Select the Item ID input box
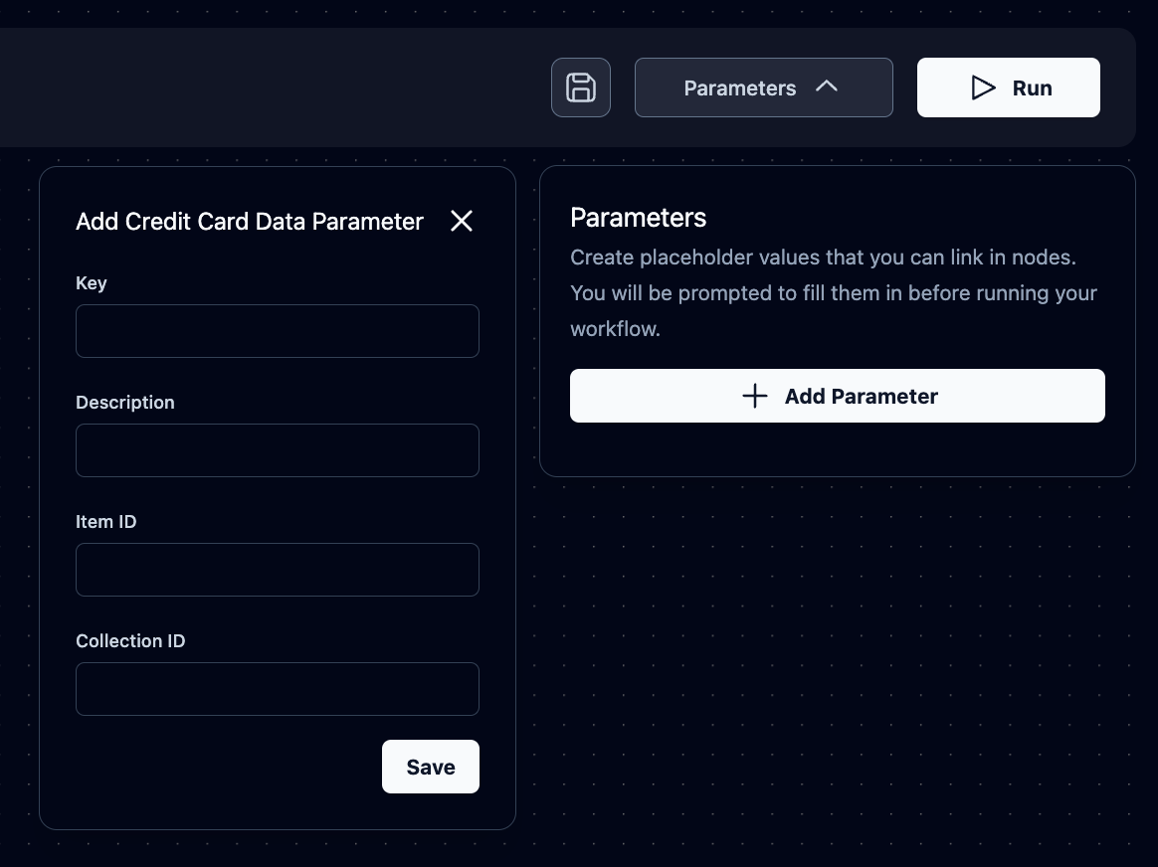 tap(278, 570)
